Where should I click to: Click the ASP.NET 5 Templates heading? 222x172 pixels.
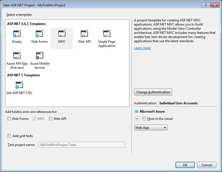pos(24,75)
